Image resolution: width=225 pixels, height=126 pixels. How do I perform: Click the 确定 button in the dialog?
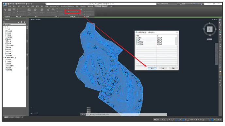pyautogui.click(x=152, y=68)
